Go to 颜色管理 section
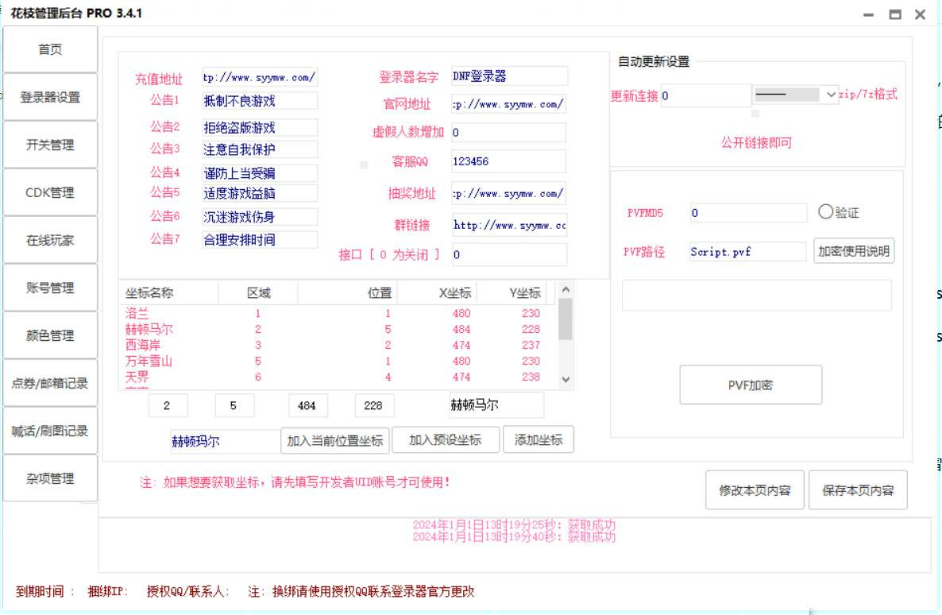 click(50, 335)
